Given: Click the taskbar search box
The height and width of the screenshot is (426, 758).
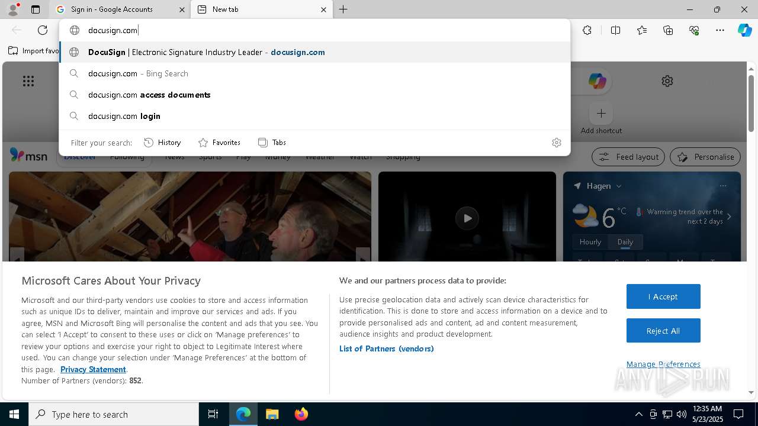Looking at the screenshot, I should [114, 414].
